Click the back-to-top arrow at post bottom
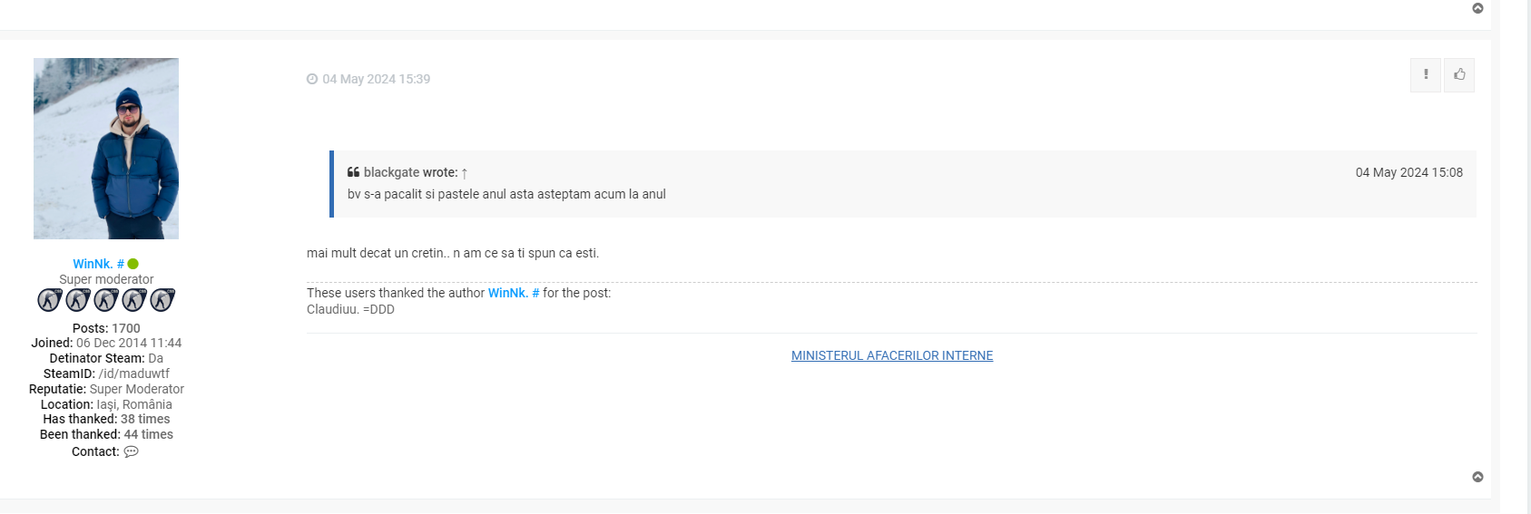Screen dimensions: 1531x514 coord(1477,477)
